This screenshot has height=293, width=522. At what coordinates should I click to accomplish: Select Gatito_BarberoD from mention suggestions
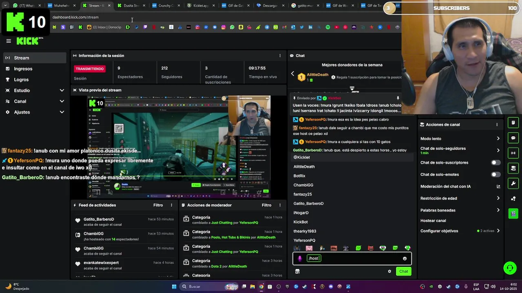352,203
